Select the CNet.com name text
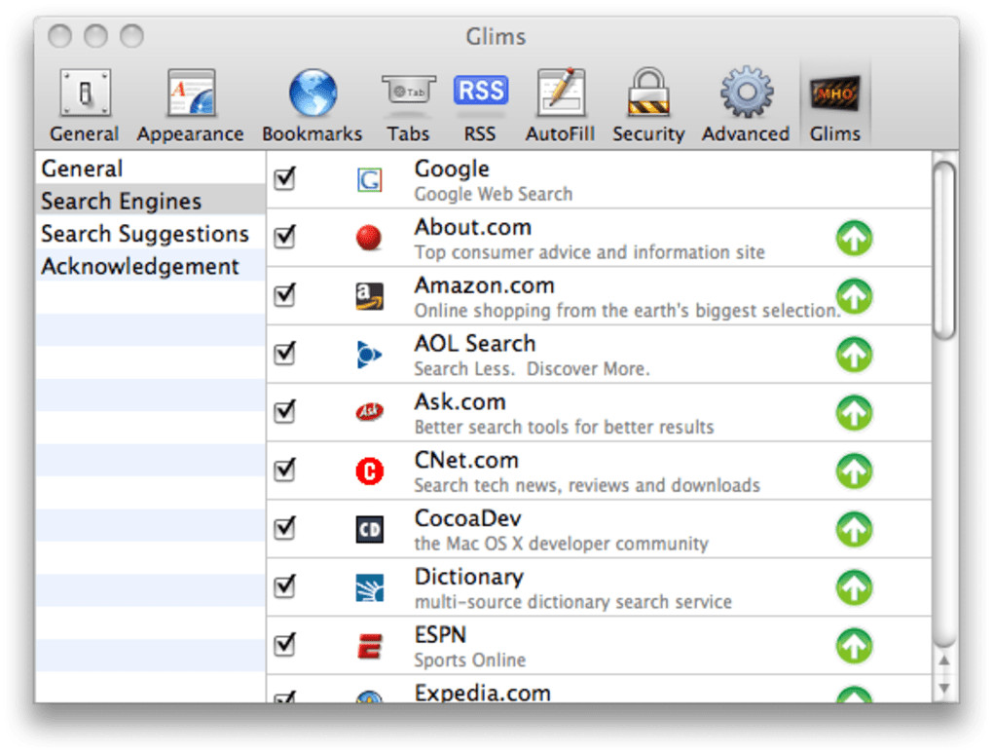 [x=466, y=460]
